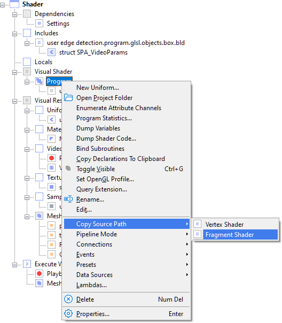Select the Locals tree item

(43, 62)
